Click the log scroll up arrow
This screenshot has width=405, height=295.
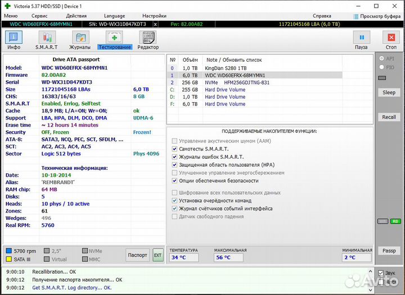370,271
